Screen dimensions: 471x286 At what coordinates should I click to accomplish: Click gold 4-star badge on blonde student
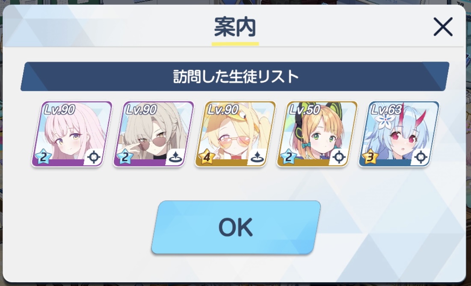(207, 157)
